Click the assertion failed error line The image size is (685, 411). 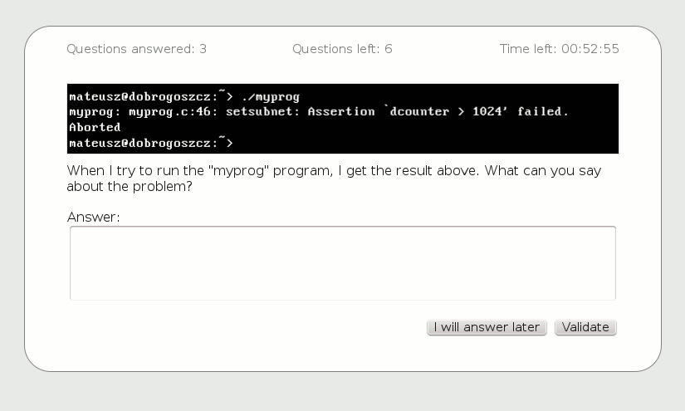click(319, 112)
